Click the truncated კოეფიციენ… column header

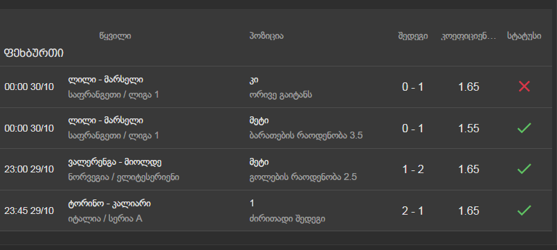[468, 36]
